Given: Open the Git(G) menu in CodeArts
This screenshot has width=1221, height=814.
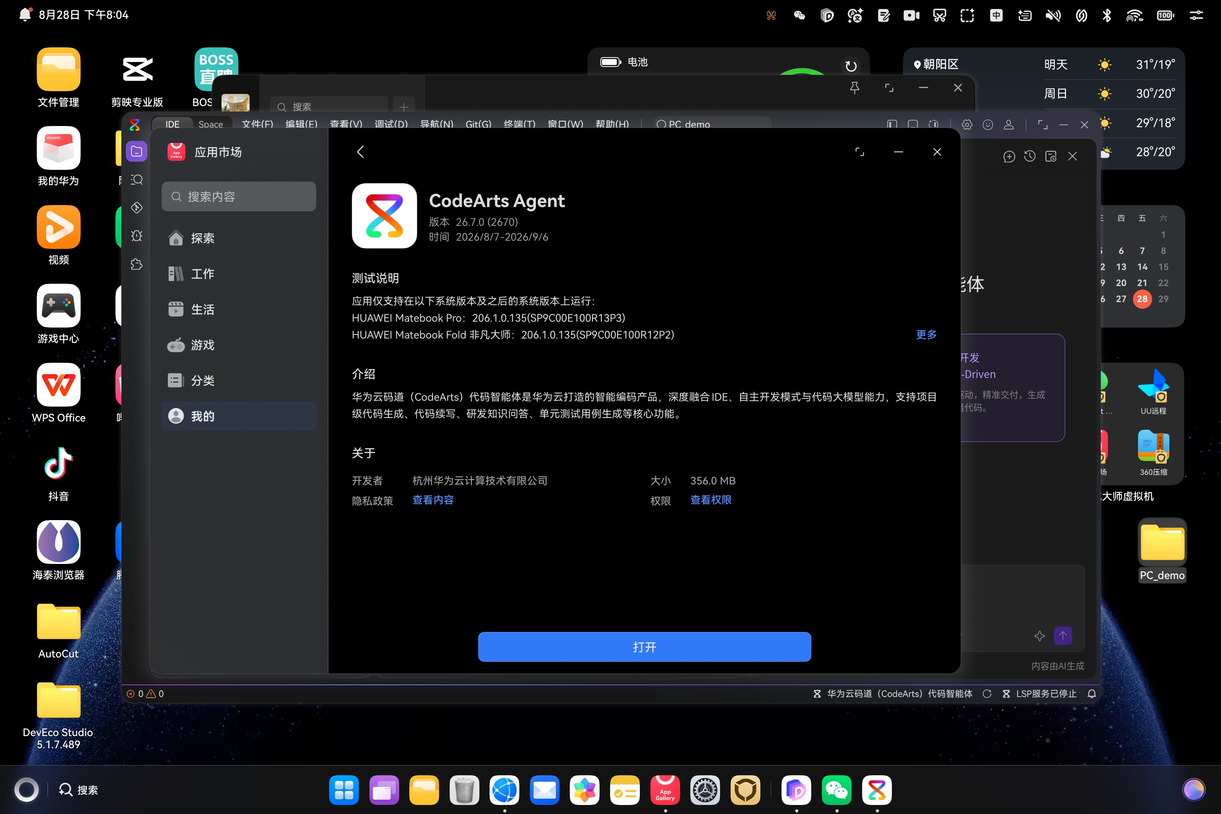Looking at the screenshot, I should pyautogui.click(x=478, y=124).
